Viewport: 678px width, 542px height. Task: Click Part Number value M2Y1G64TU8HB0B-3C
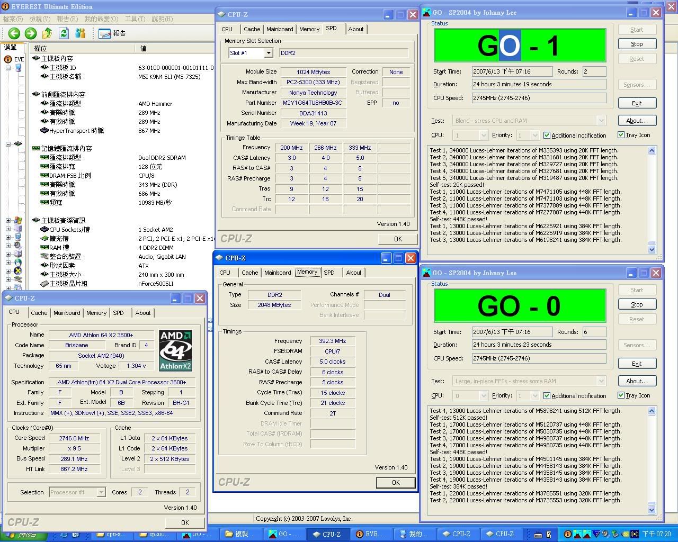[313, 103]
